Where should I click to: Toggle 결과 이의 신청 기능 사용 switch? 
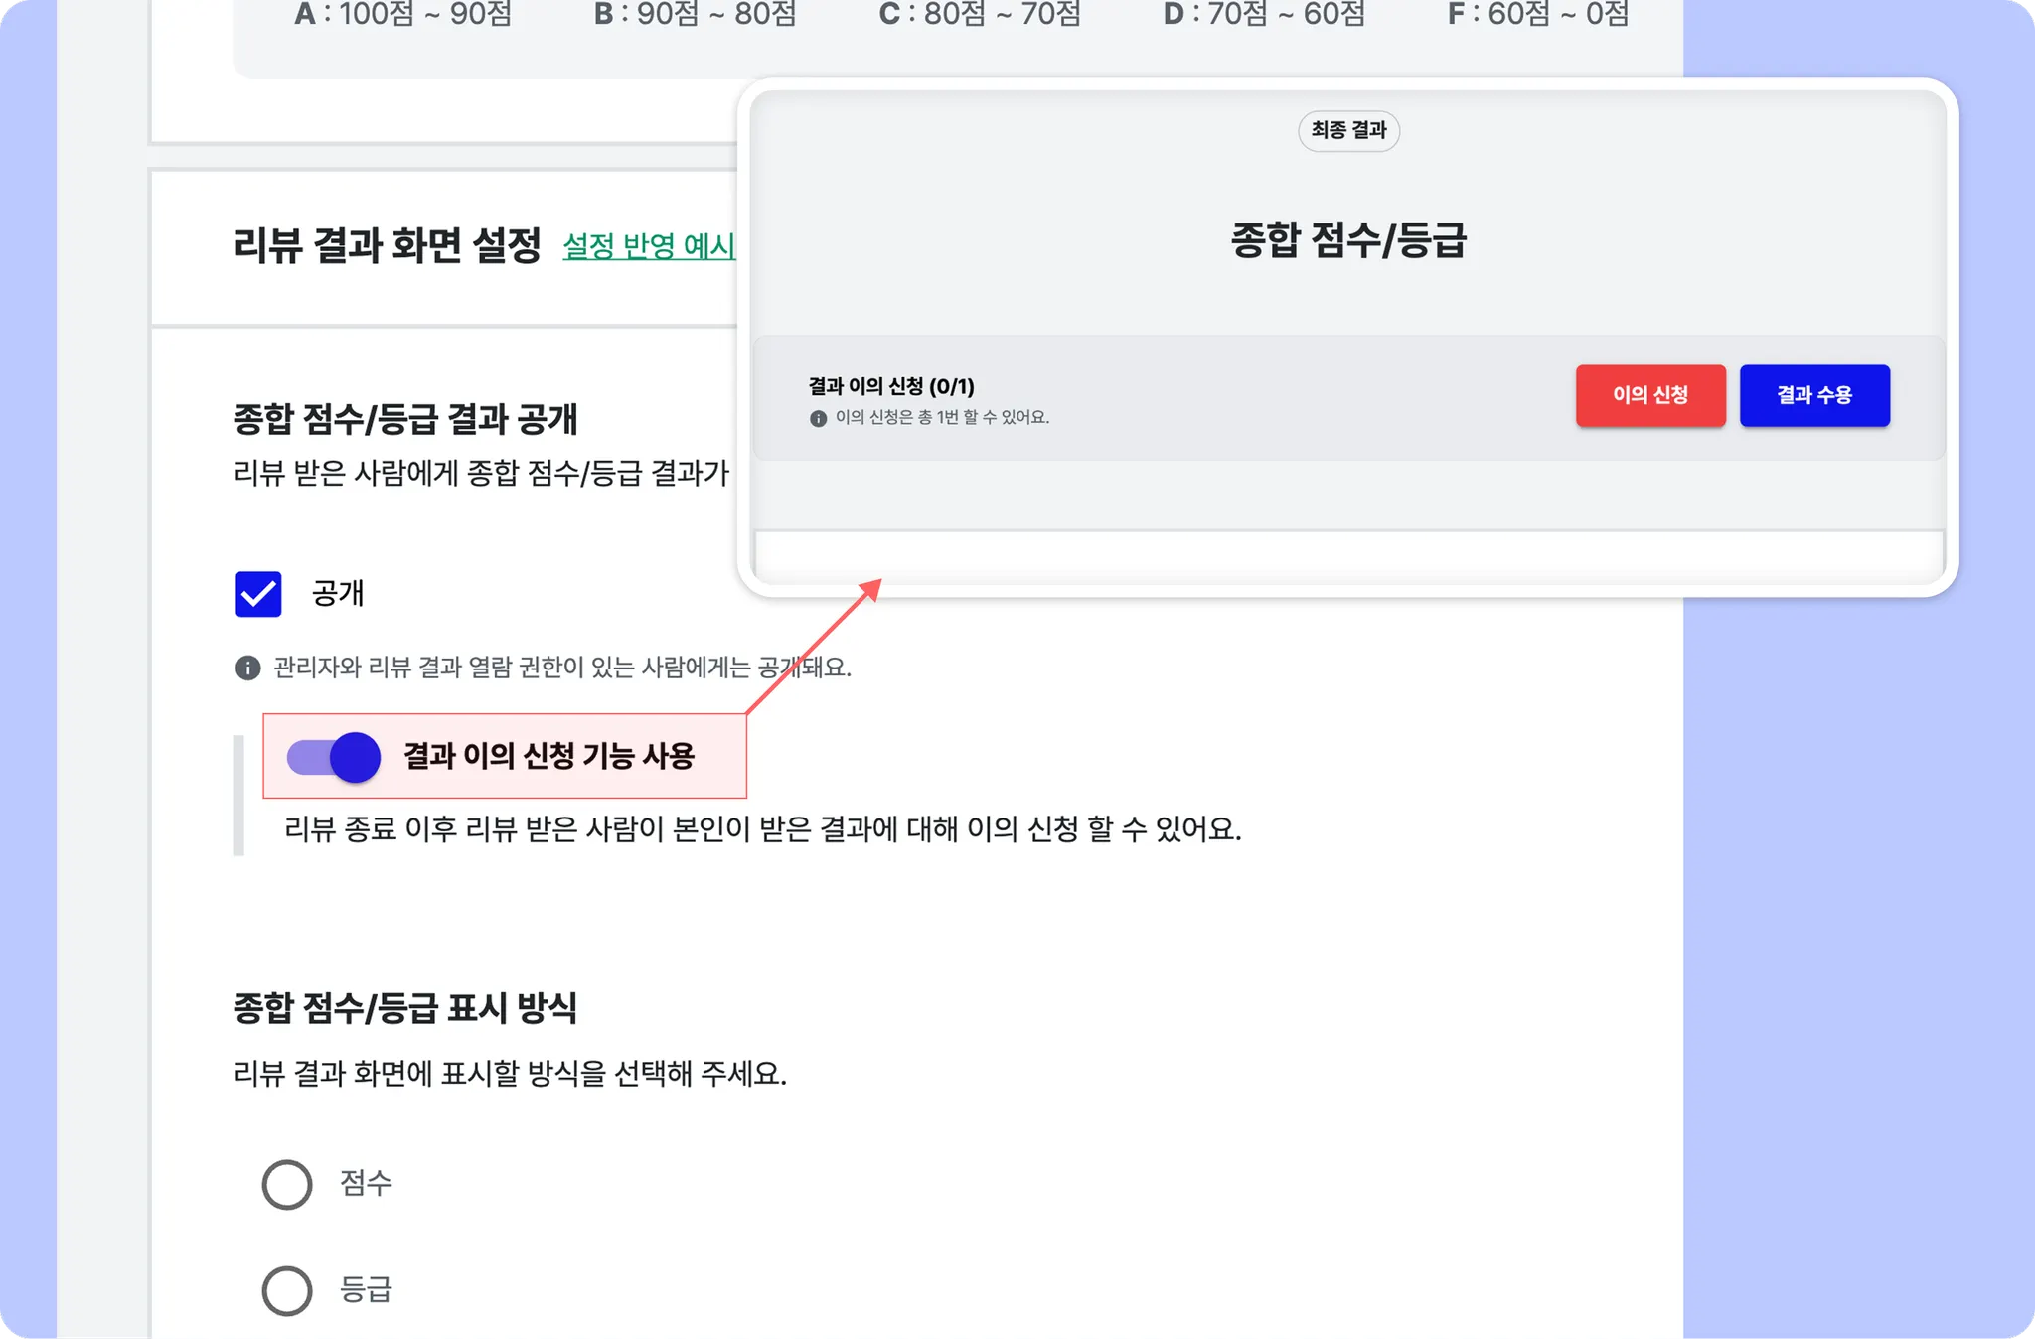click(334, 757)
